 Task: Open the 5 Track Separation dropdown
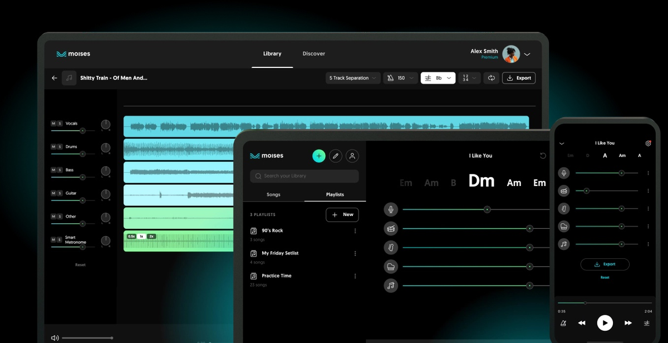353,78
